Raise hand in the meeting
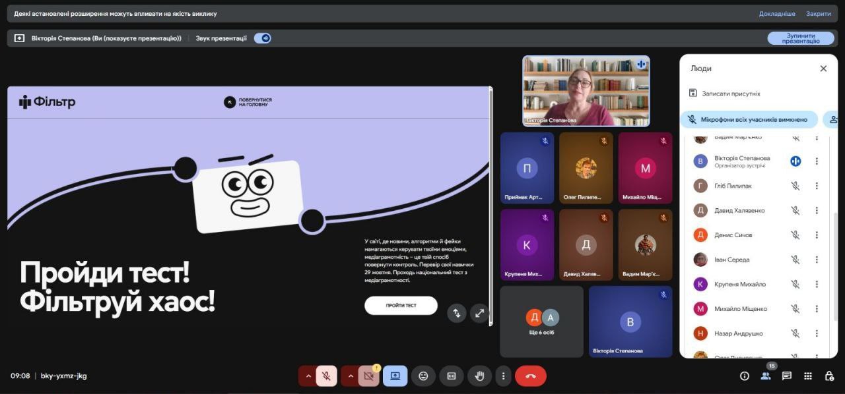 [x=480, y=376]
